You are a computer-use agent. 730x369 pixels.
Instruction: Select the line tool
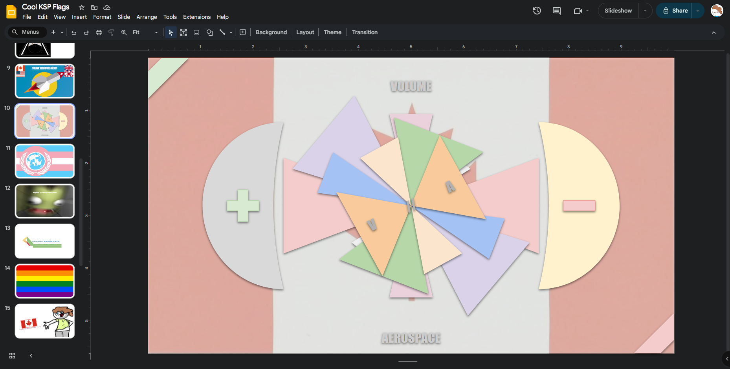[222, 32]
